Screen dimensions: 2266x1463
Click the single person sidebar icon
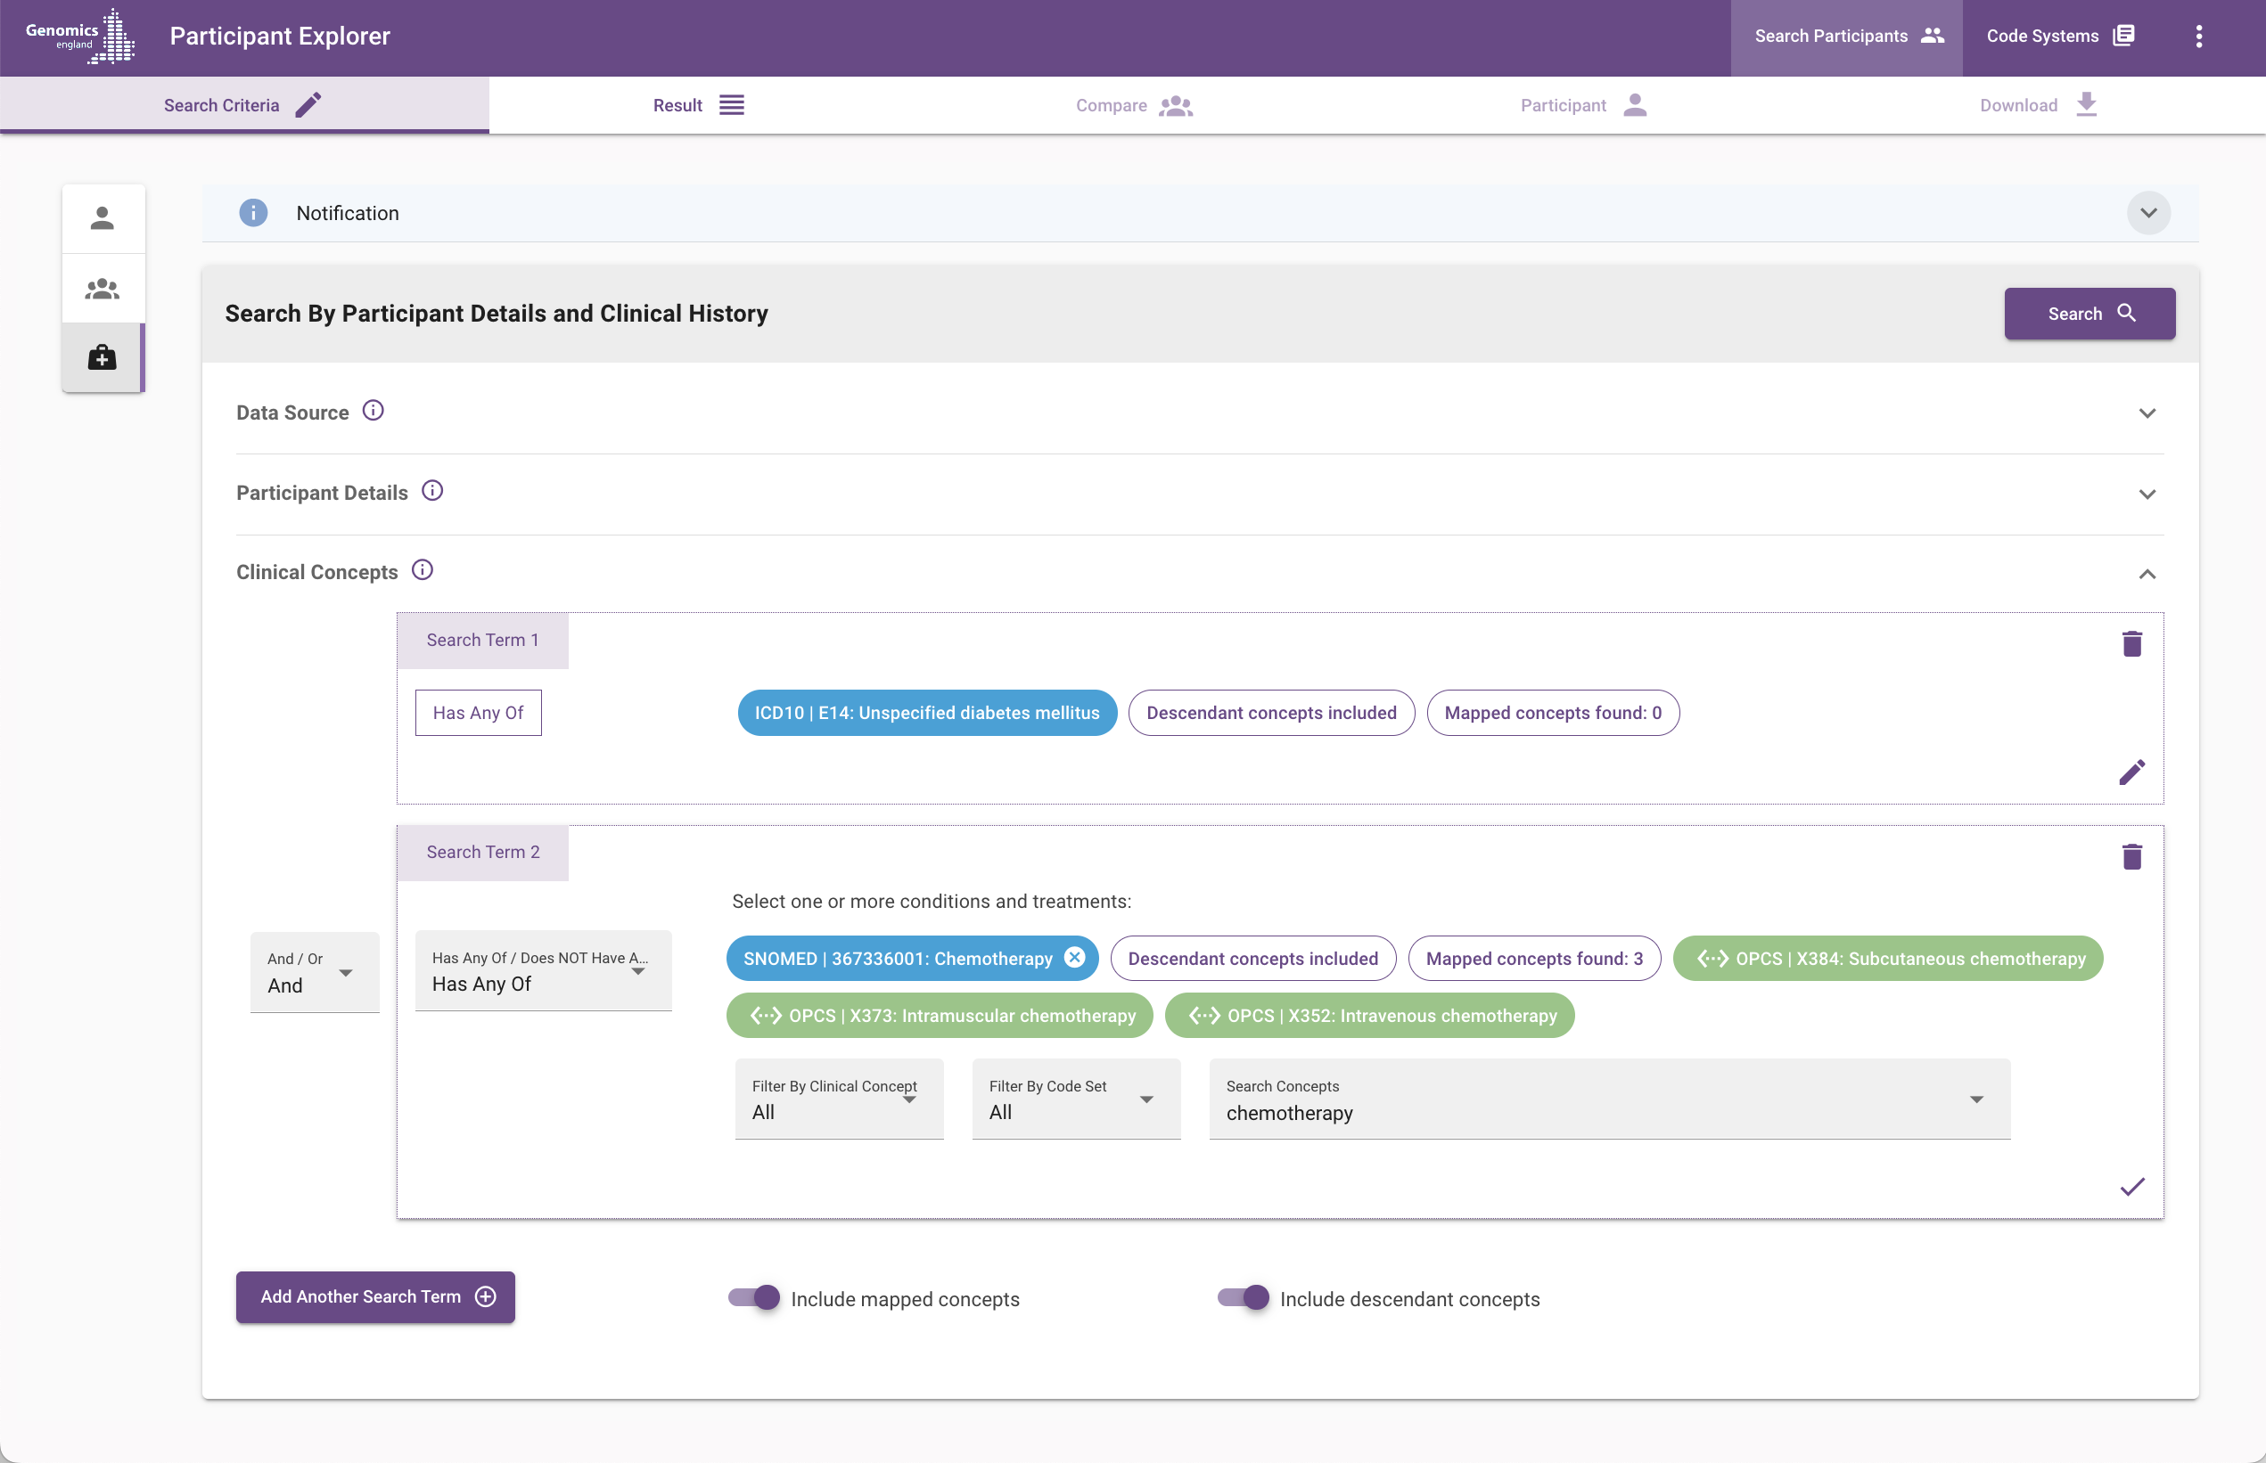(x=103, y=218)
